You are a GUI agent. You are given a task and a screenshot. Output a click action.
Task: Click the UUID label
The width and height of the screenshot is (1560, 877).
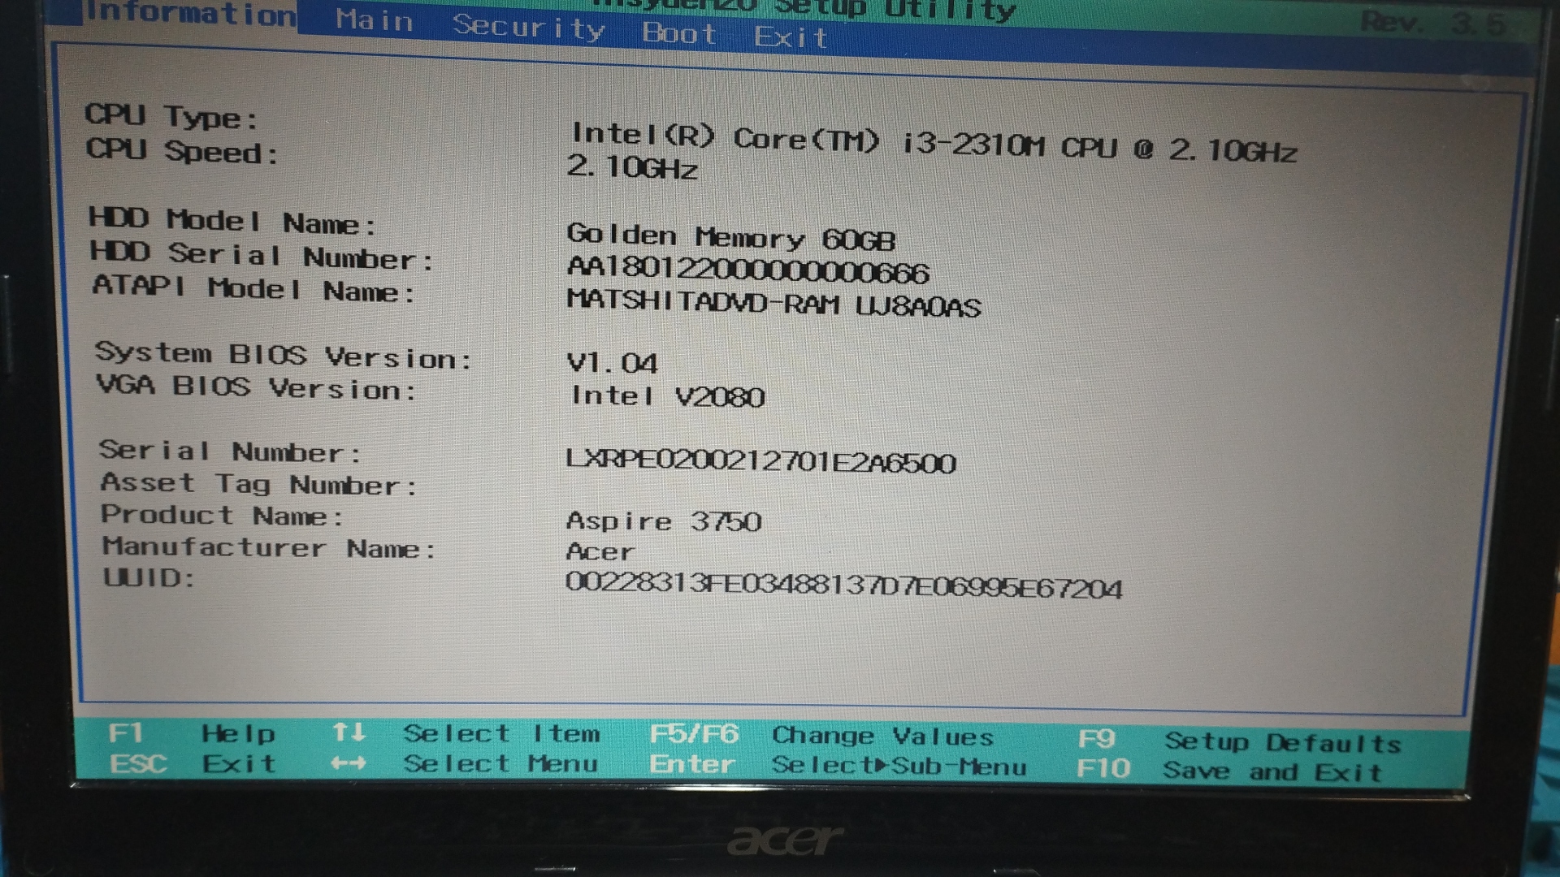(x=149, y=578)
